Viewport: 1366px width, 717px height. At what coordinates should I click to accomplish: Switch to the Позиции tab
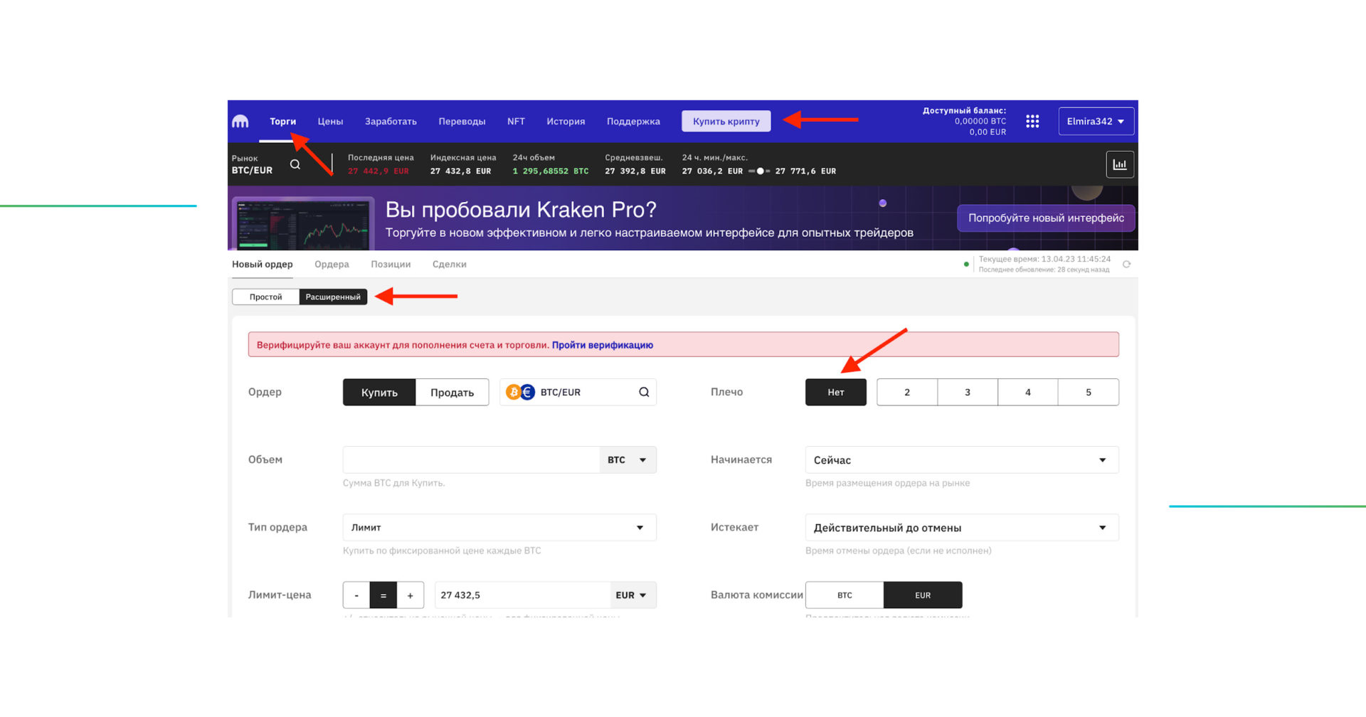(x=391, y=264)
